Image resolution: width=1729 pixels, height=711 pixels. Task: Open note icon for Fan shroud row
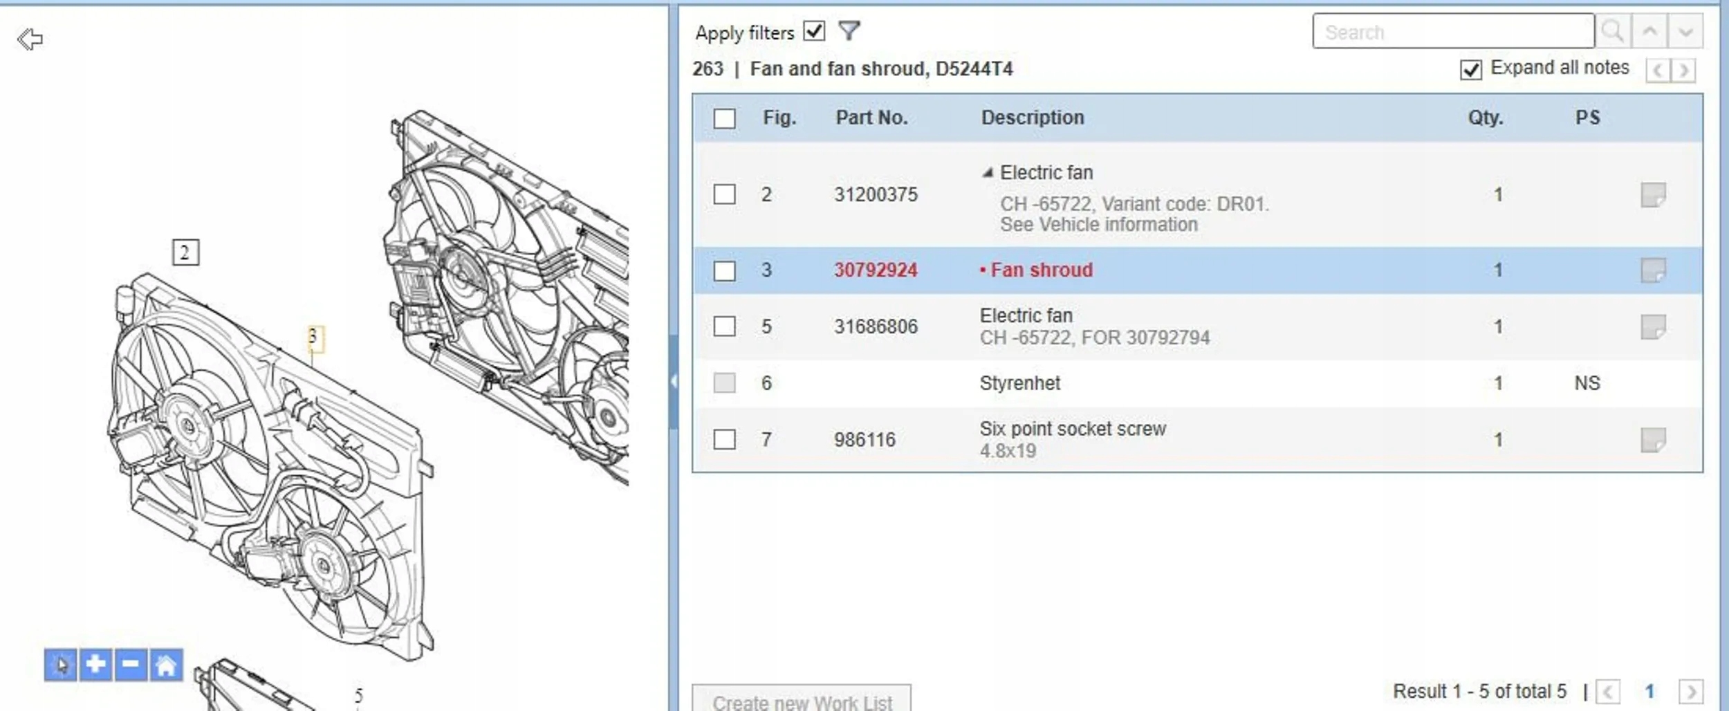tap(1653, 270)
